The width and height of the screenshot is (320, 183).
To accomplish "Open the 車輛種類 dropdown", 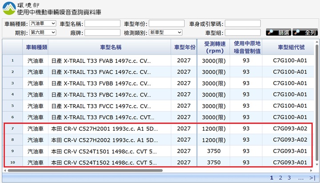I will click(43, 23).
